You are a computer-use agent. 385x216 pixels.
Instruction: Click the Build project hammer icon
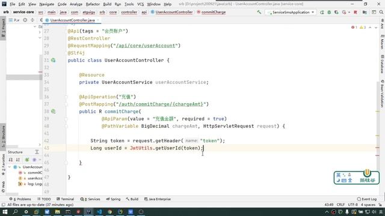click(259, 12)
